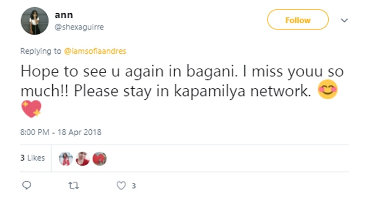This screenshot has width=367, height=204.
Task: Click the word 'Likes' label
Action: (36, 158)
